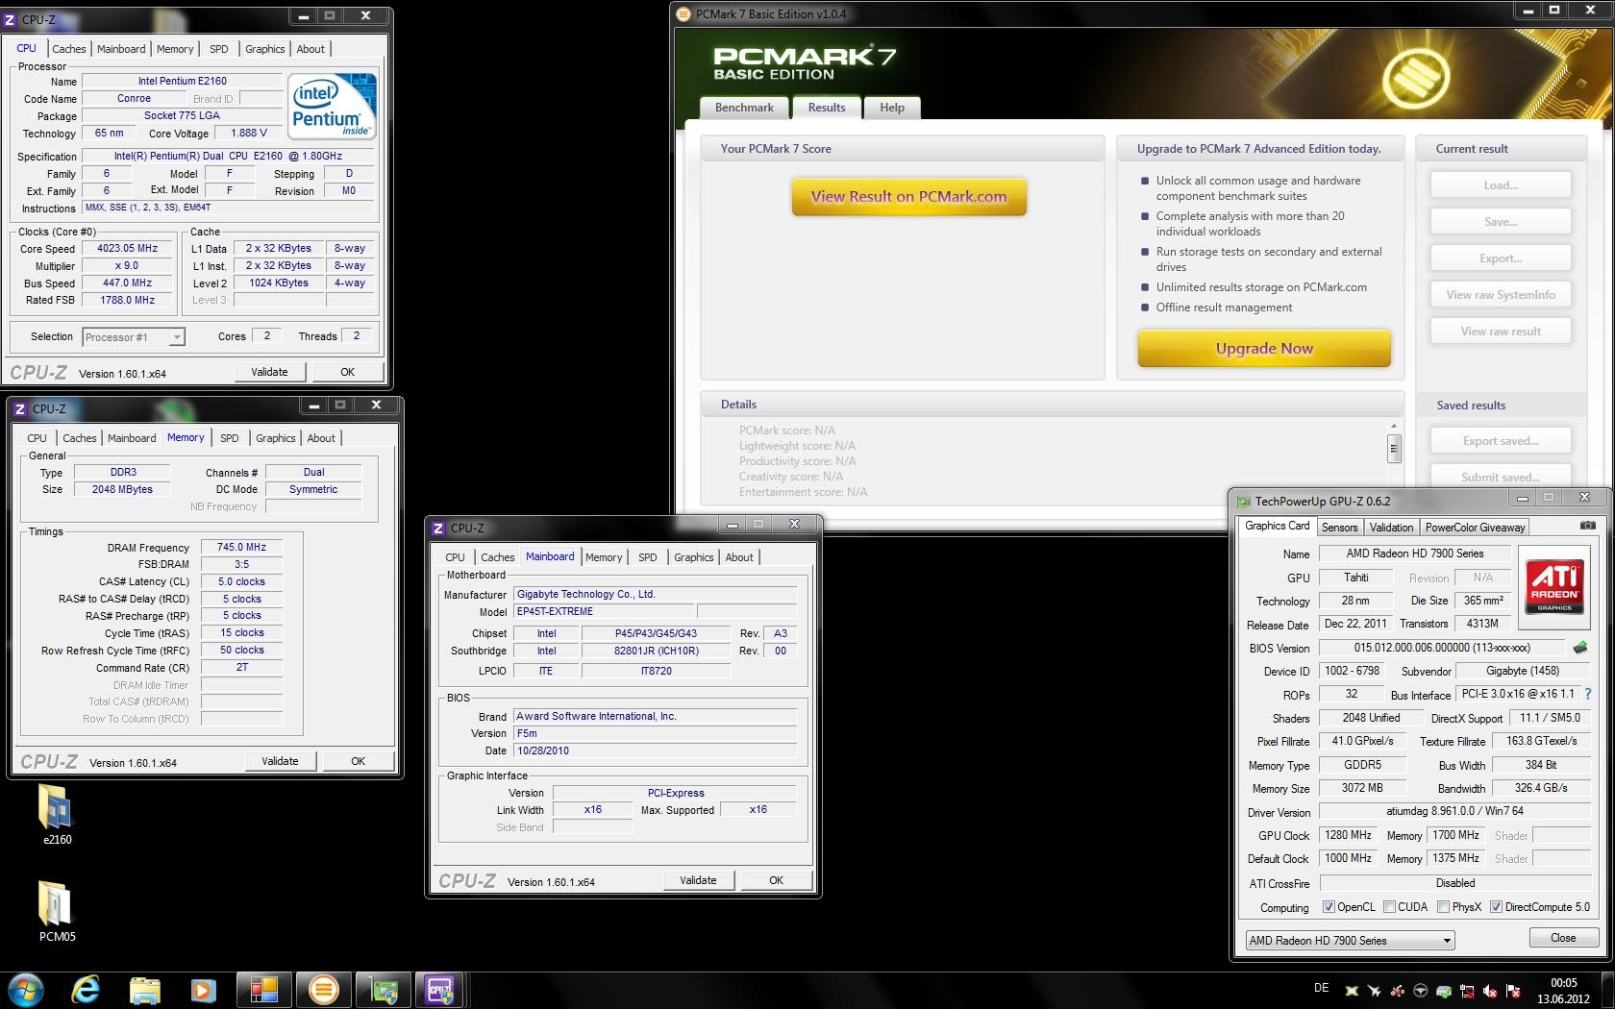This screenshot has width=1615, height=1009.
Task: Open the Windows Start orb
Action: (26, 989)
